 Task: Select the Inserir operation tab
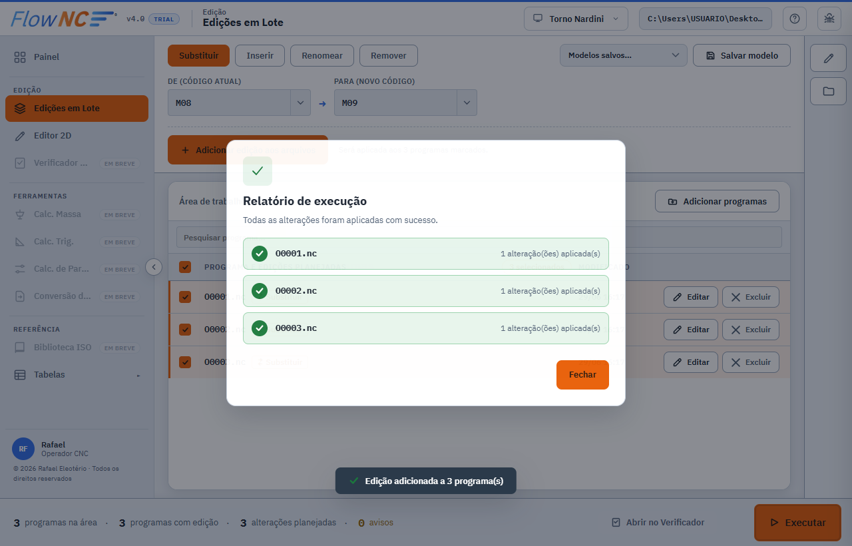(260, 56)
